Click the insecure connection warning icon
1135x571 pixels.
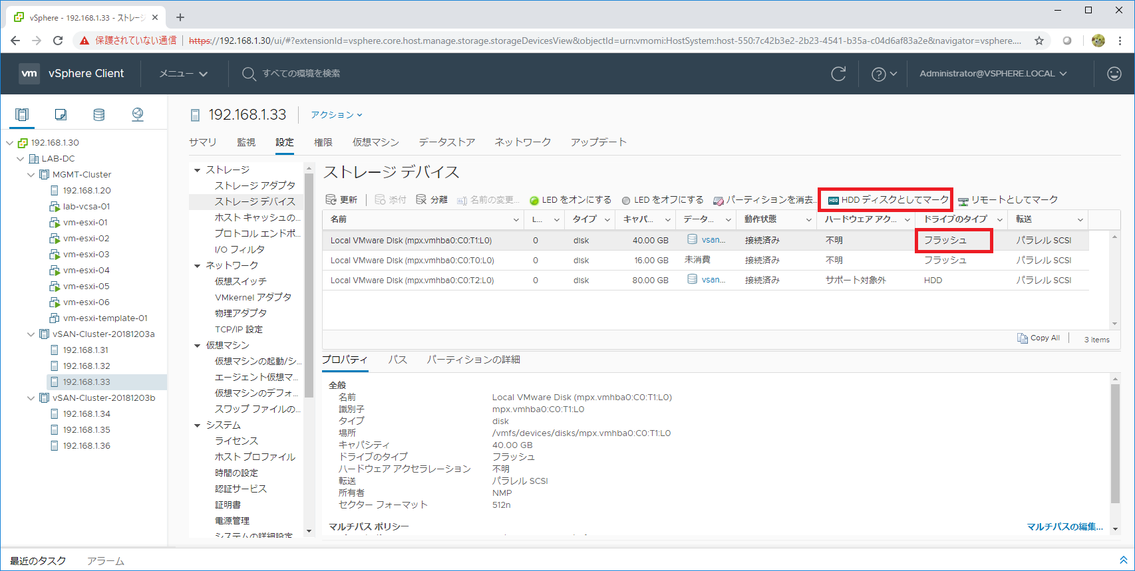[84, 41]
